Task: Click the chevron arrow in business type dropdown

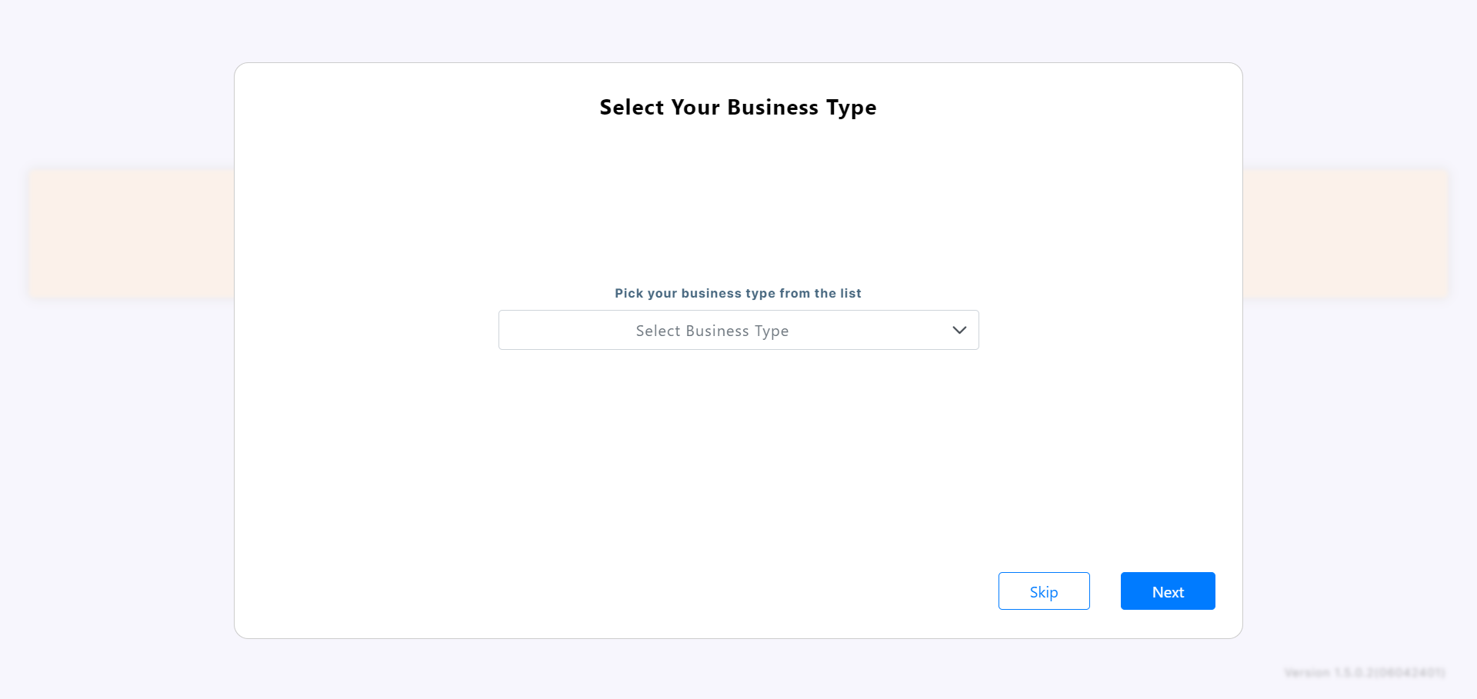Action: tap(959, 330)
